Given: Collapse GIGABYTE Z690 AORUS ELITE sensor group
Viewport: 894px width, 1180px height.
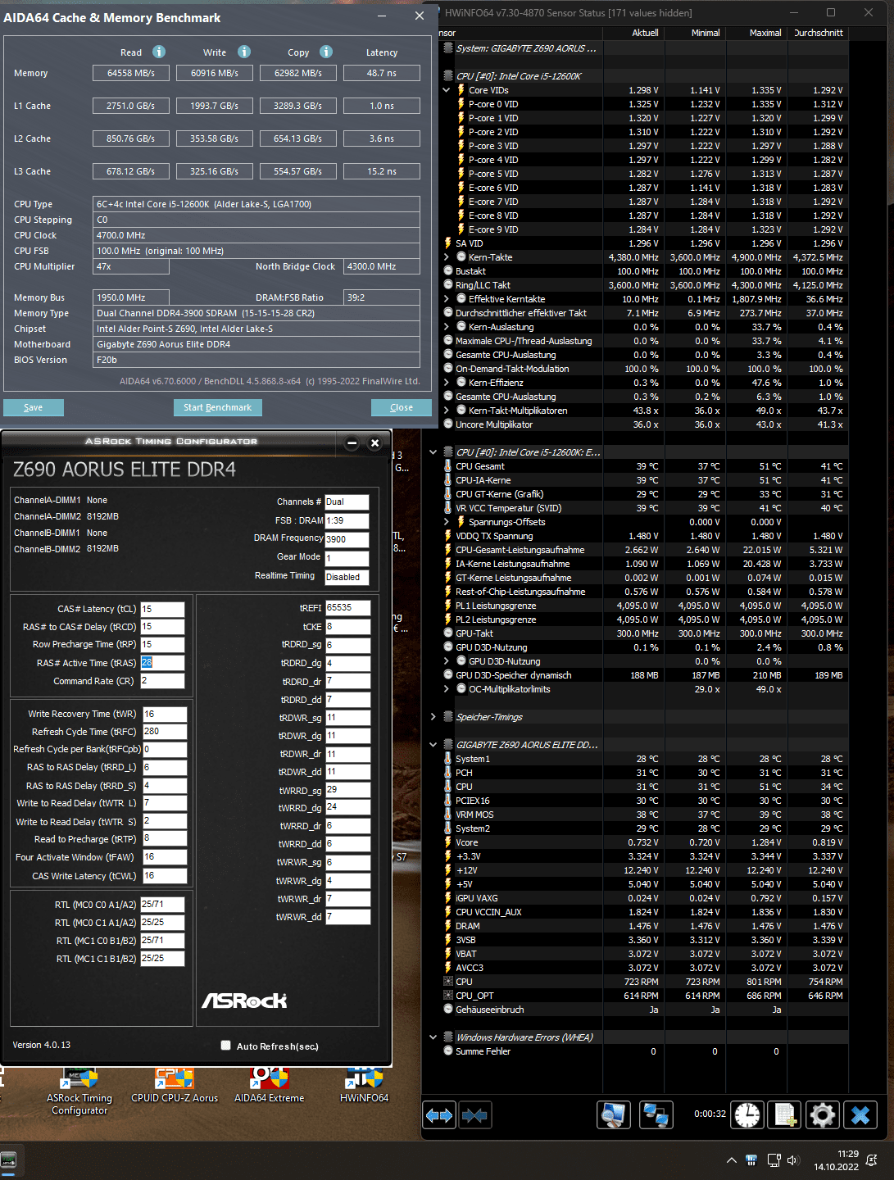Looking at the screenshot, I should coord(433,745).
